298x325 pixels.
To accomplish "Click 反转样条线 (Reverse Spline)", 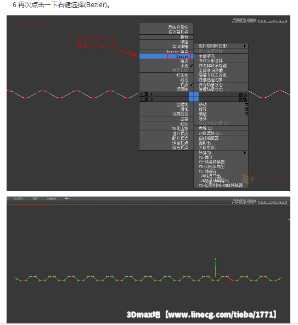I will 178,27.
